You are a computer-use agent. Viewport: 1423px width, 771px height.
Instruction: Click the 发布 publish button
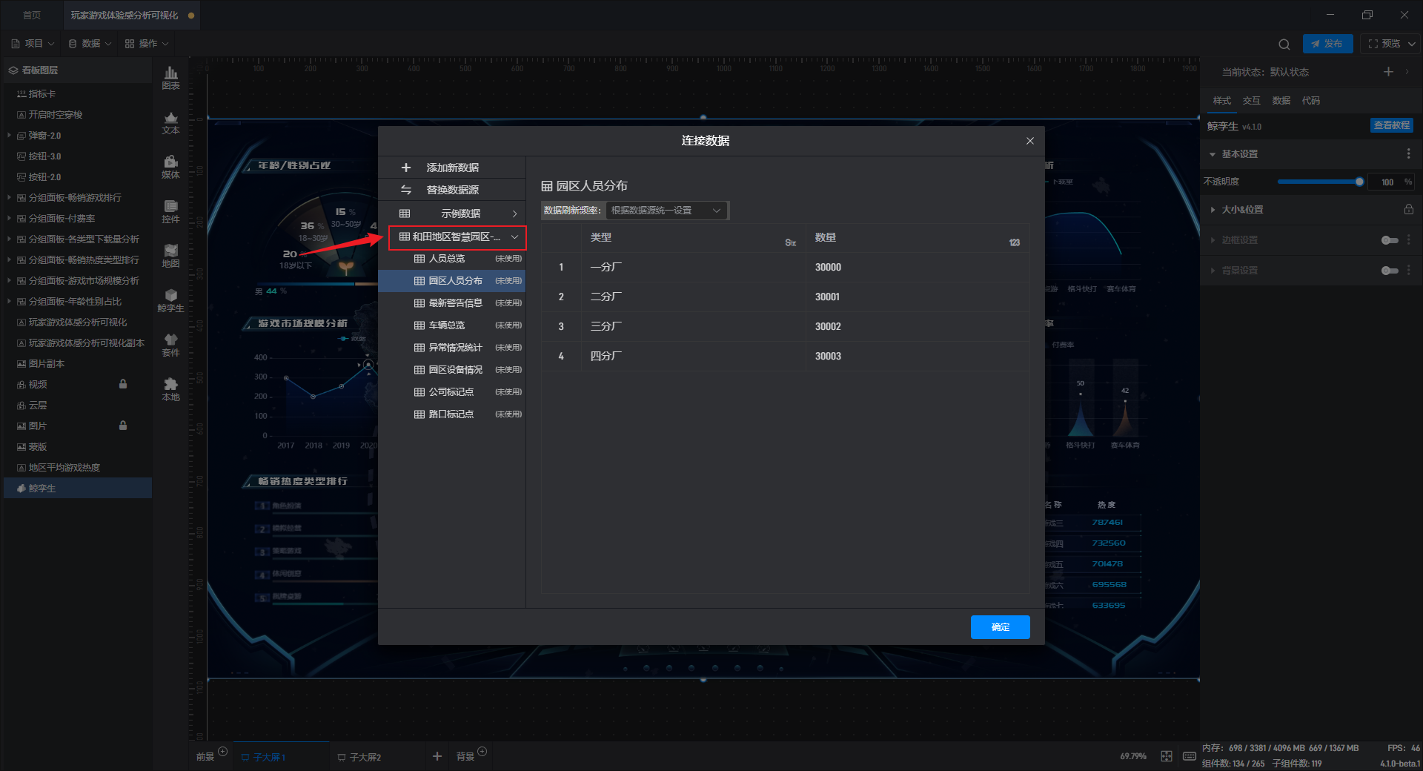1327,44
